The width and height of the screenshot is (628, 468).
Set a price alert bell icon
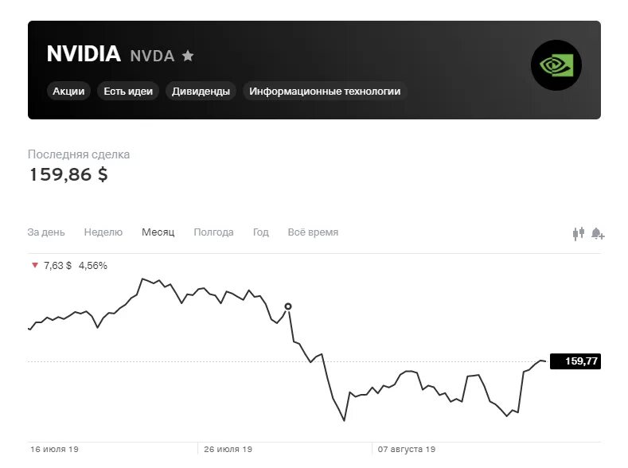[x=598, y=233]
